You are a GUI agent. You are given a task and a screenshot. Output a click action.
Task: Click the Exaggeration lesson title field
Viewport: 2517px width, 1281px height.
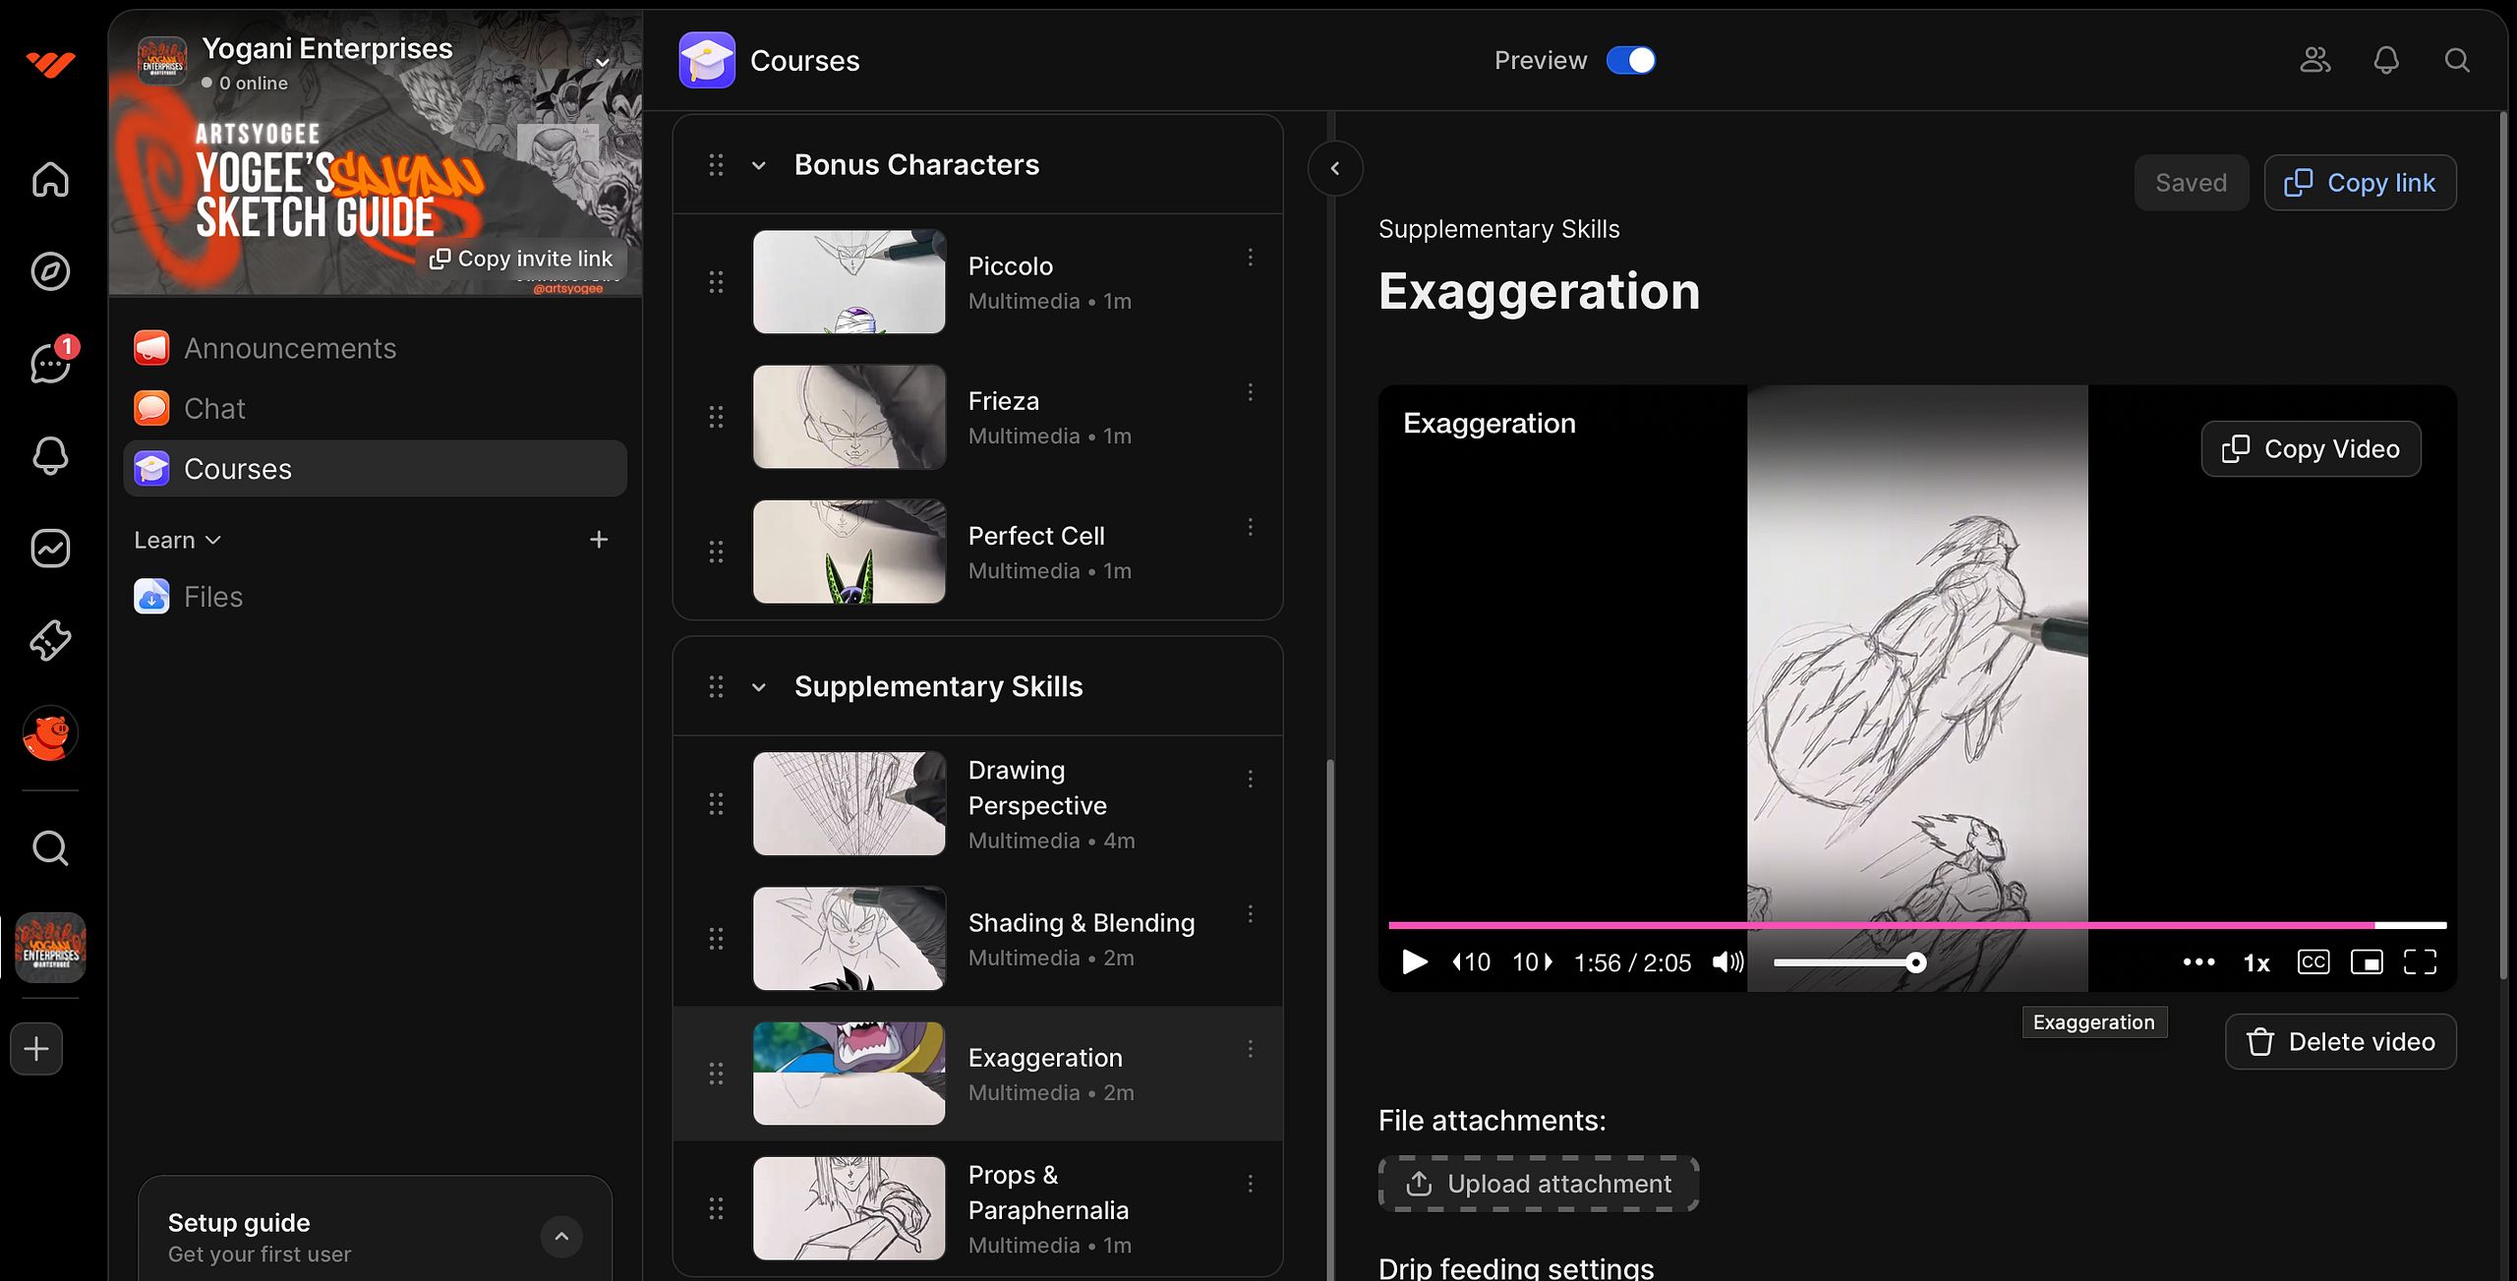[x=1539, y=292]
